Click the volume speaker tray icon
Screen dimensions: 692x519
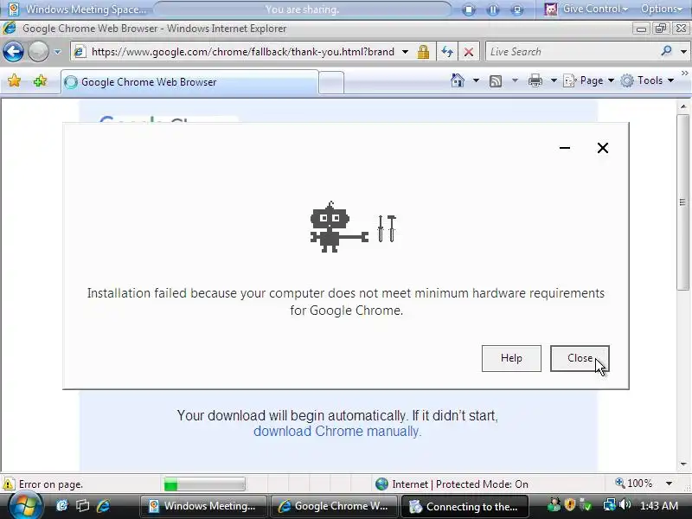click(625, 504)
